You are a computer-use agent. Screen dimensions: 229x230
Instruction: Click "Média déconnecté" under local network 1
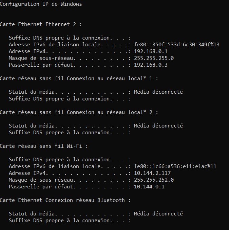click(x=158, y=92)
